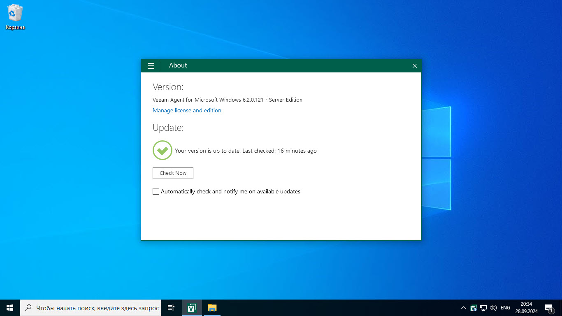Open the notification center icon
562x316 pixels.
549,308
